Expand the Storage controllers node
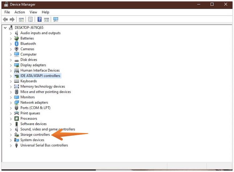The width and height of the screenshot is (234, 172). click(11, 135)
